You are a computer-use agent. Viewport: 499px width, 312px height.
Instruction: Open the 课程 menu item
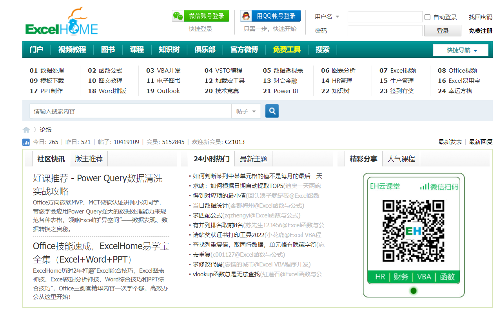pyautogui.click(x=137, y=49)
